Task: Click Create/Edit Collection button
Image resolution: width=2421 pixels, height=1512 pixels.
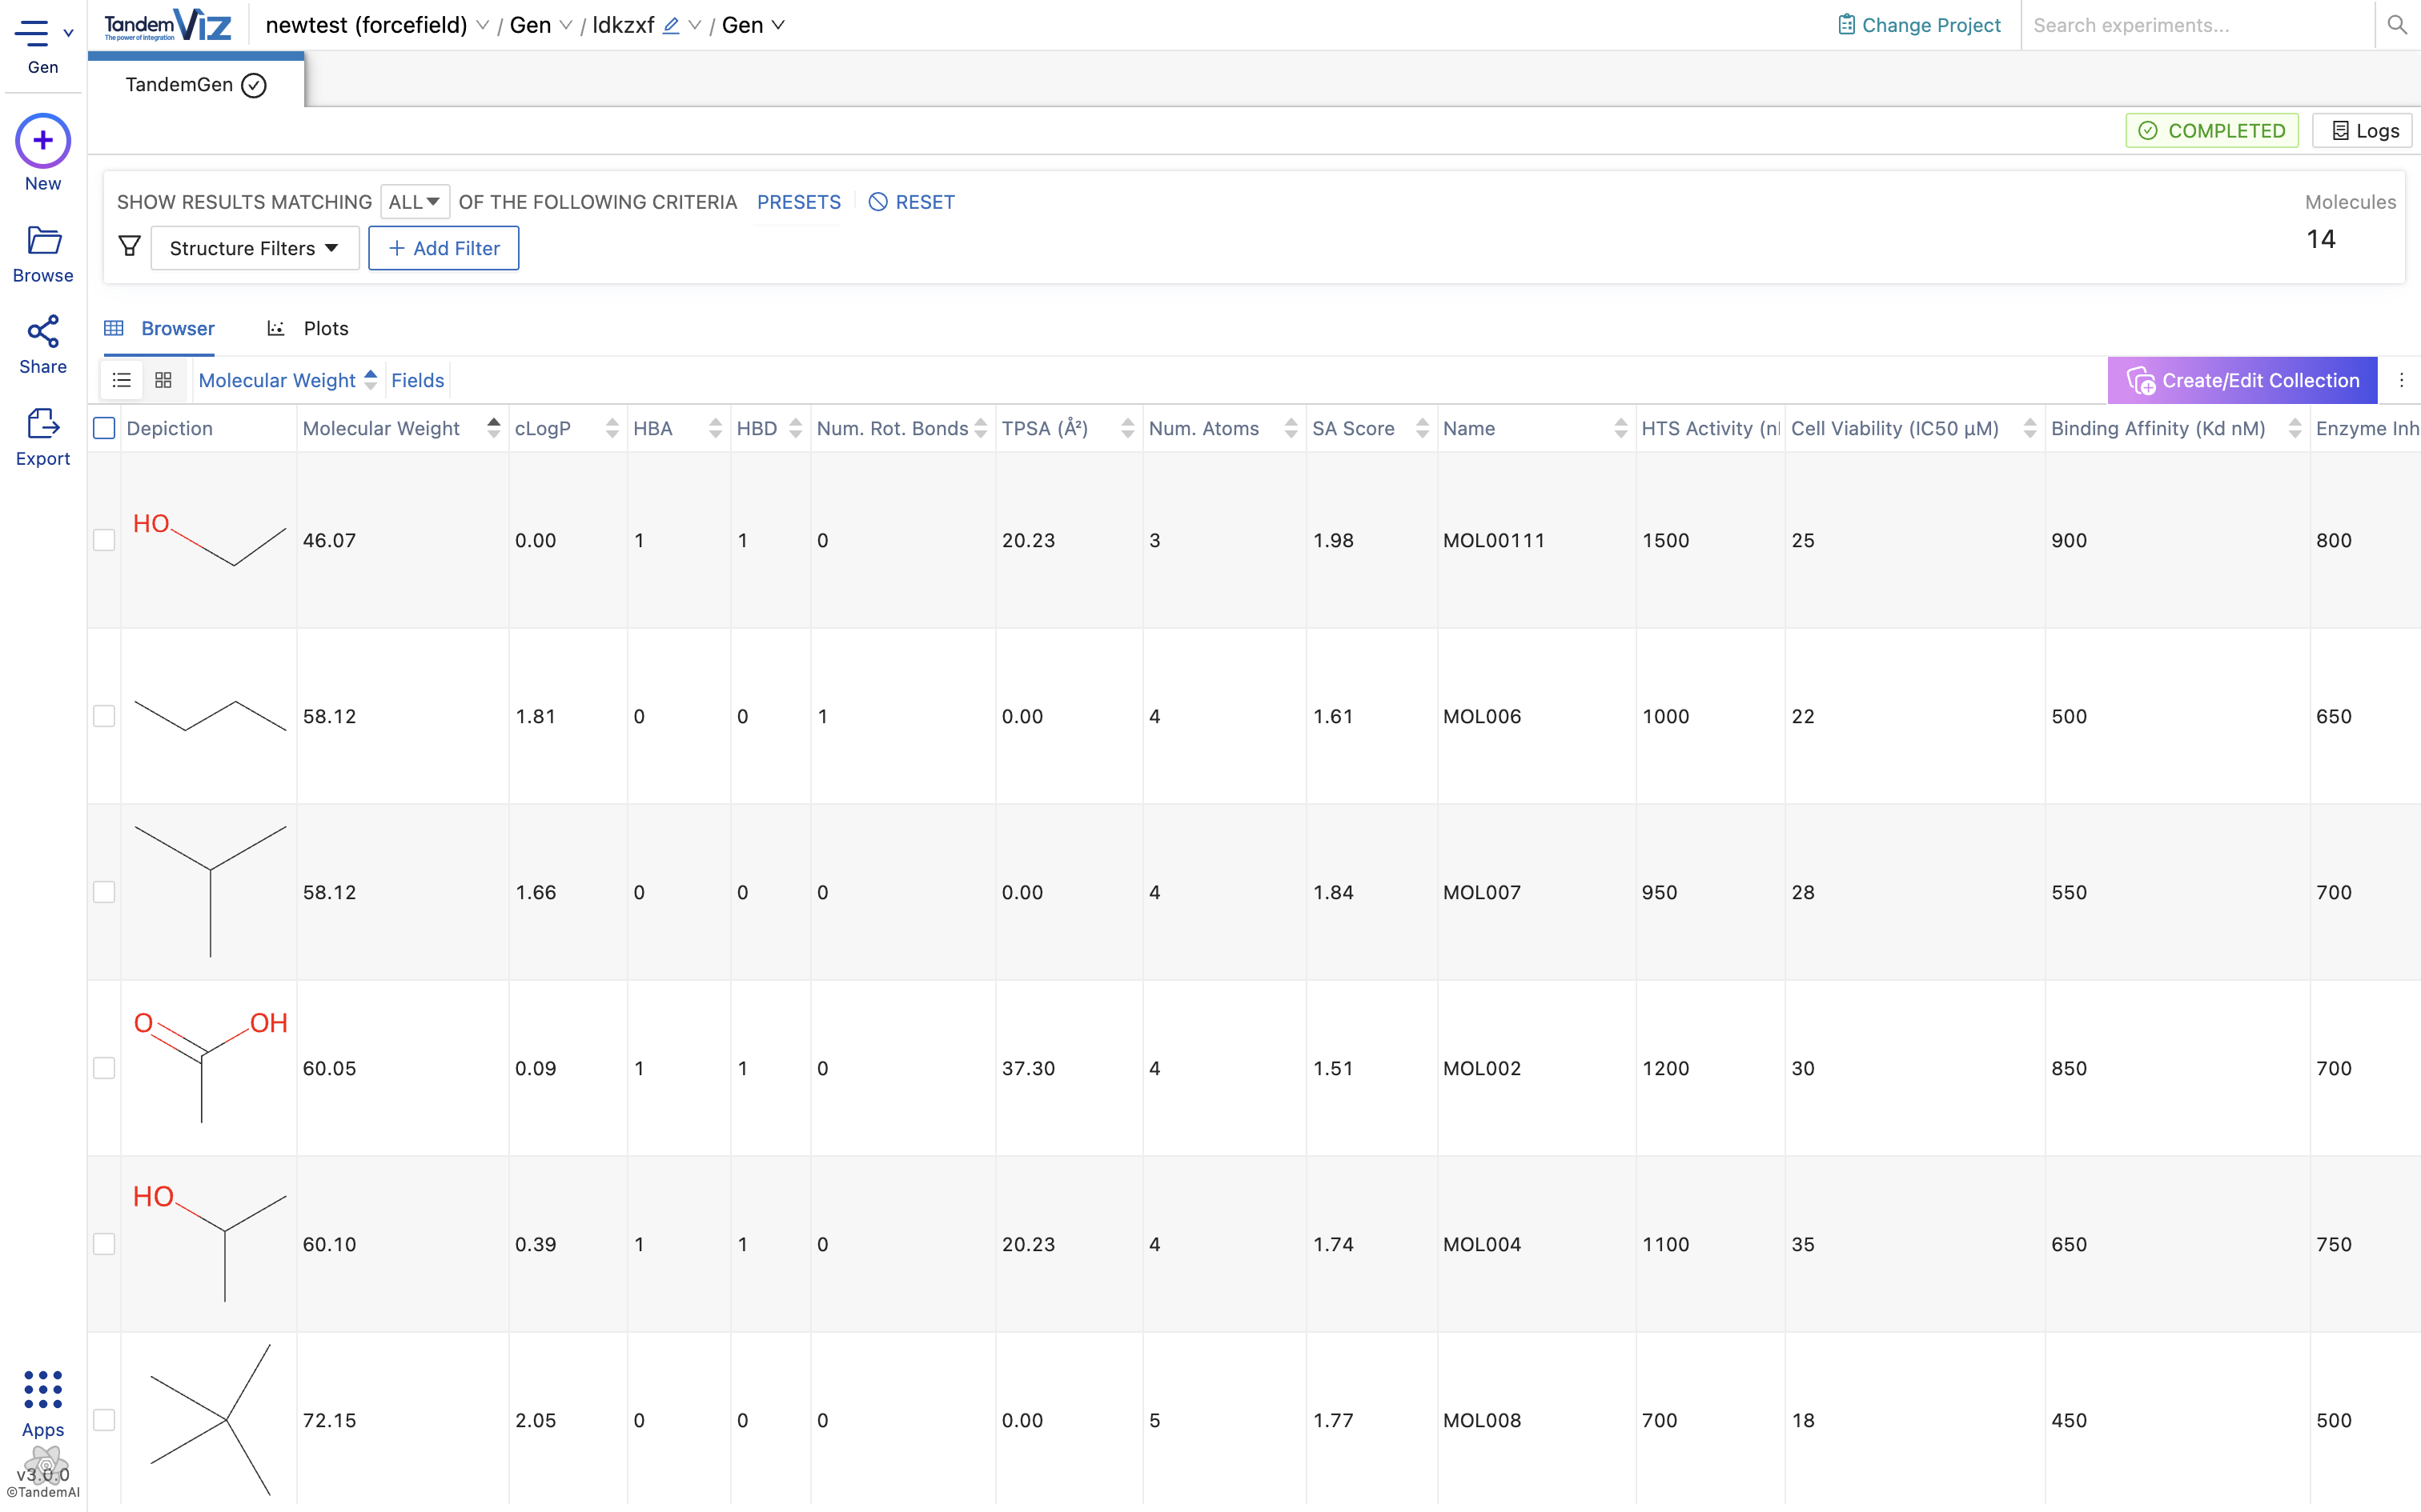Action: 2242,380
